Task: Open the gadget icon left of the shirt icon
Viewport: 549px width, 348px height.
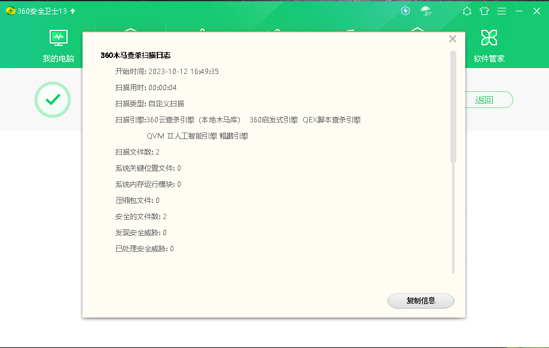Action: click(x=466, y=11)
